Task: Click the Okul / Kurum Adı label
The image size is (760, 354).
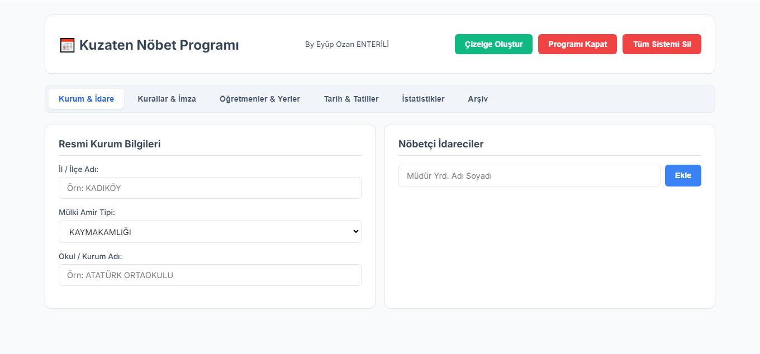Action: tap(90, 256)
